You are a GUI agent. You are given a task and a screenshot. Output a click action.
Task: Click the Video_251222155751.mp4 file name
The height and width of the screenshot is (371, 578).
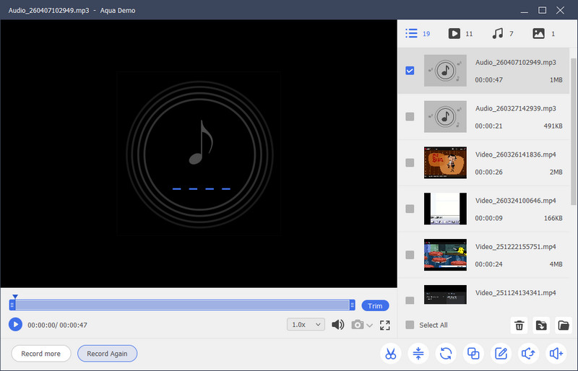[x=515, y=246]
